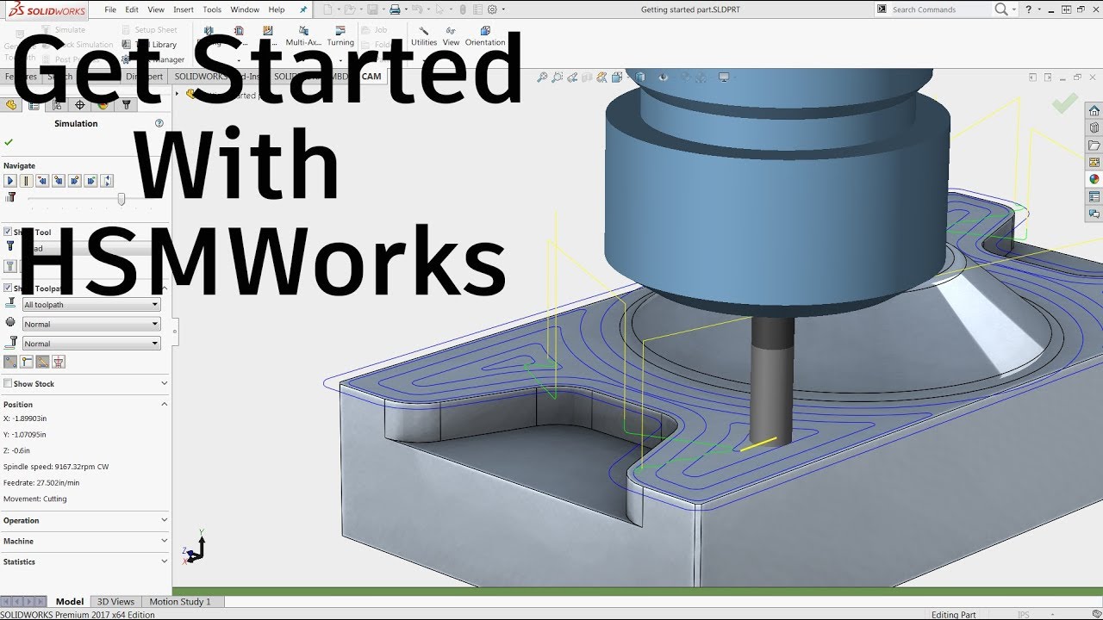This screenshot has height=620, width=1103.
Task: Toggle first toolpath display icon button
Action: 10,362
